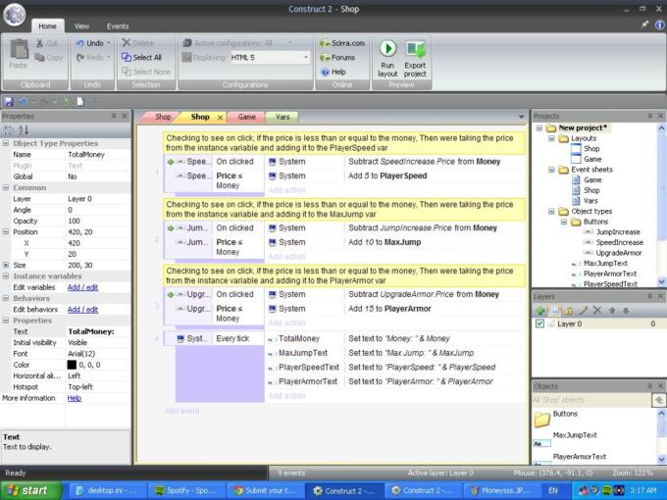This screenshot has height=500, width=667.
Task: Open Help in the Online group
Action: tap(333, 72)
